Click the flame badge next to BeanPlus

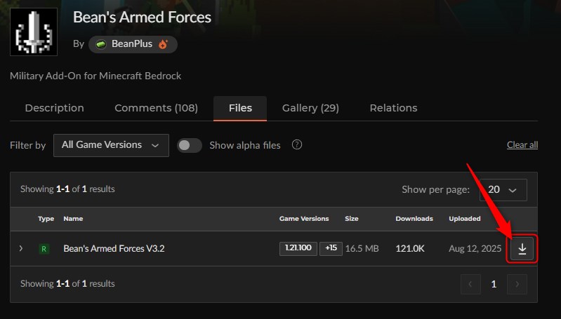tap(163, 44)
